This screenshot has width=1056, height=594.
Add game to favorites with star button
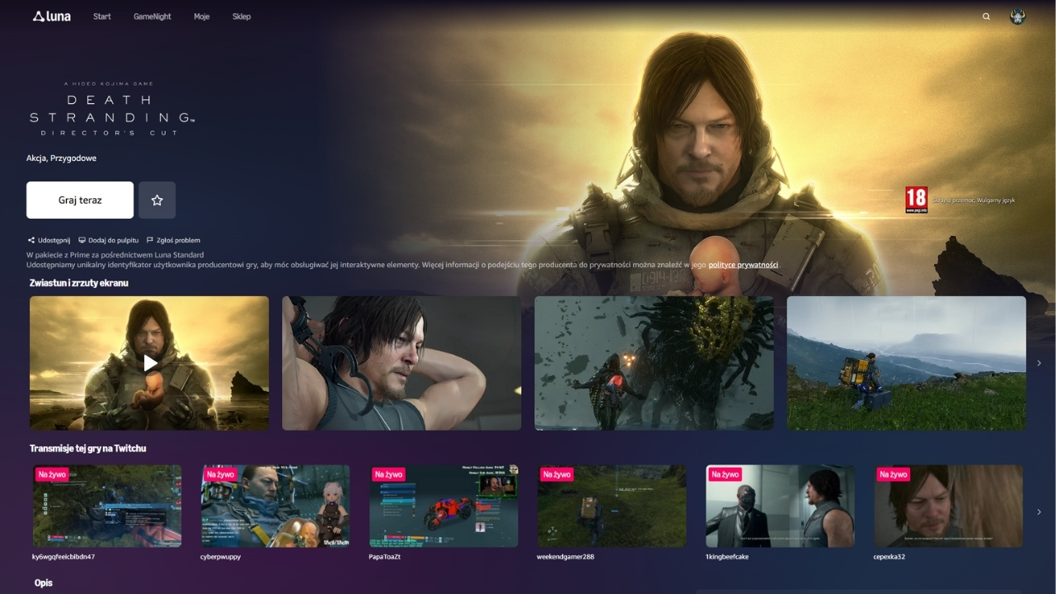point(157,200)
